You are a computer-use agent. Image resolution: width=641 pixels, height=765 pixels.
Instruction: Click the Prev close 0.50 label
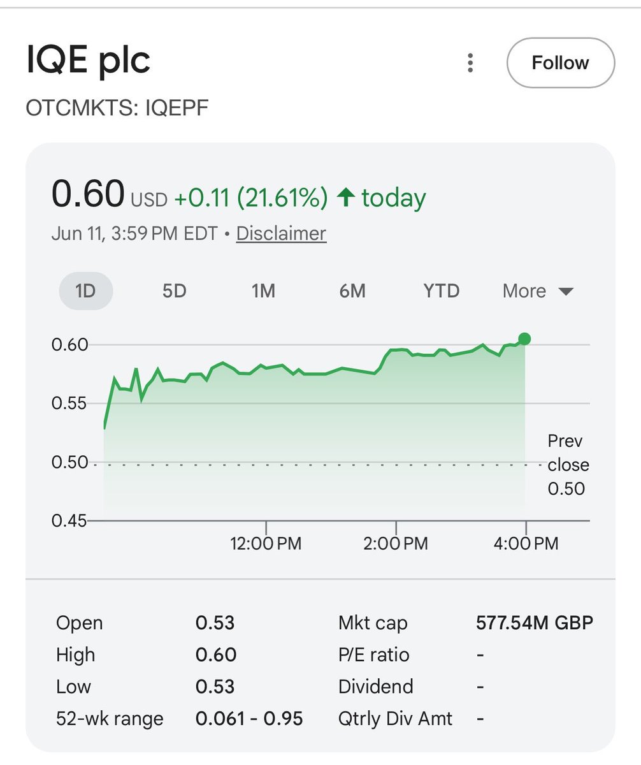pos(568,465)
